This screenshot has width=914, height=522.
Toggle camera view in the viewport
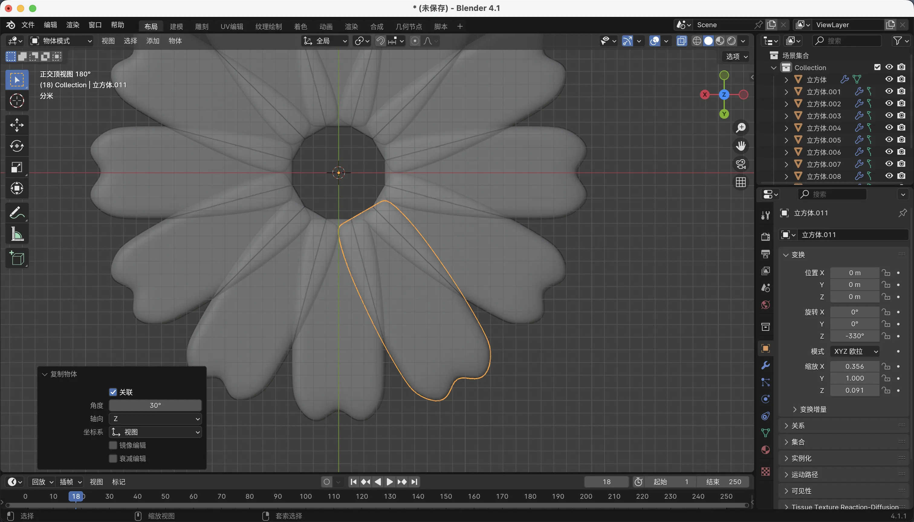pos(741,164)
